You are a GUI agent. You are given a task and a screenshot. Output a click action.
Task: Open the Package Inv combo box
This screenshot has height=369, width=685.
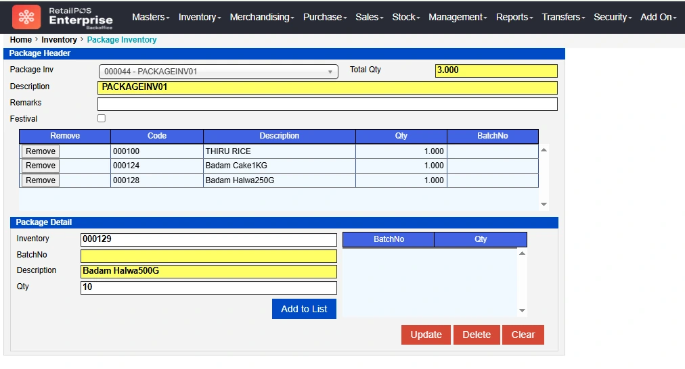tap(219, 72)
